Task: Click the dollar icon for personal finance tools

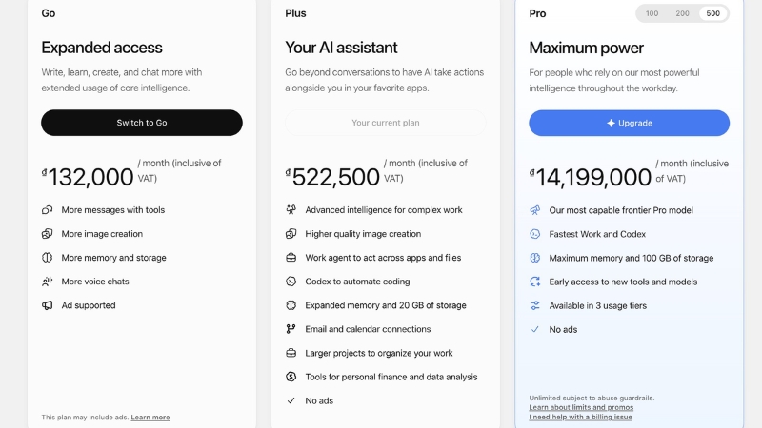Action: point(291,377)
